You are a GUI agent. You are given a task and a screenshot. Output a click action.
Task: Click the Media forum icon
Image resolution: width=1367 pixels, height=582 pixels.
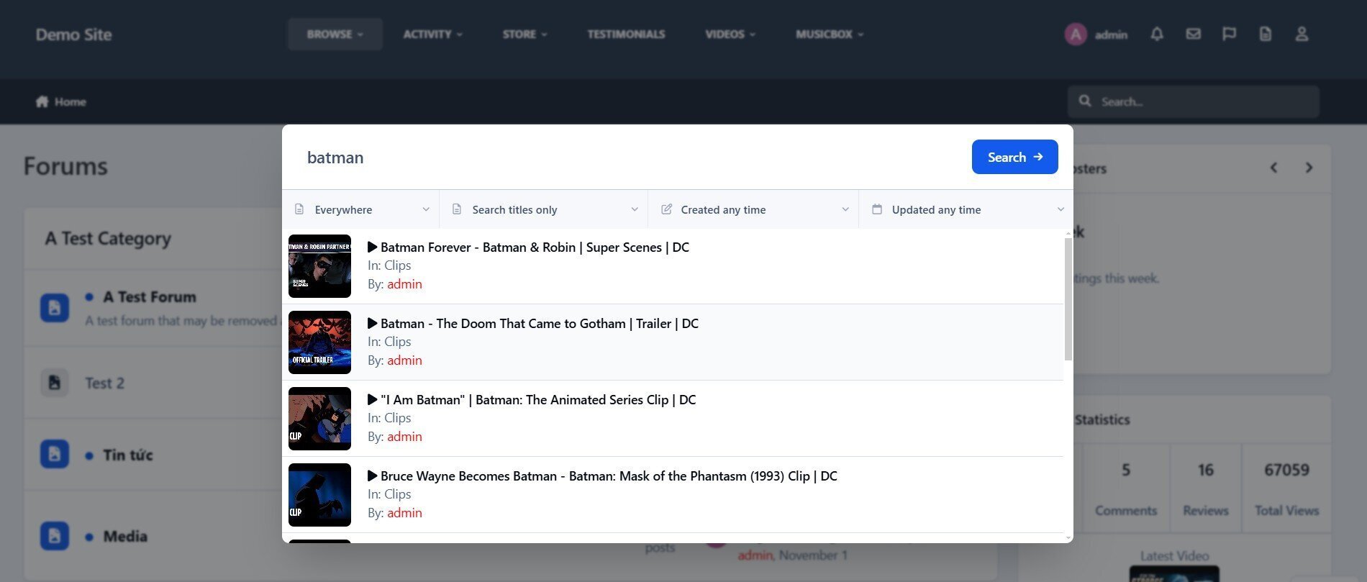pyautogui.click(x=55, y=536)
